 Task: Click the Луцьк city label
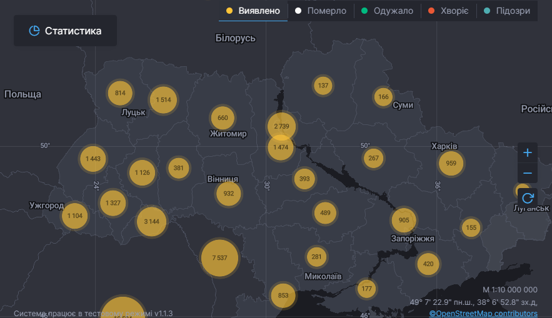pyautogui.click(x=133, y=112)
